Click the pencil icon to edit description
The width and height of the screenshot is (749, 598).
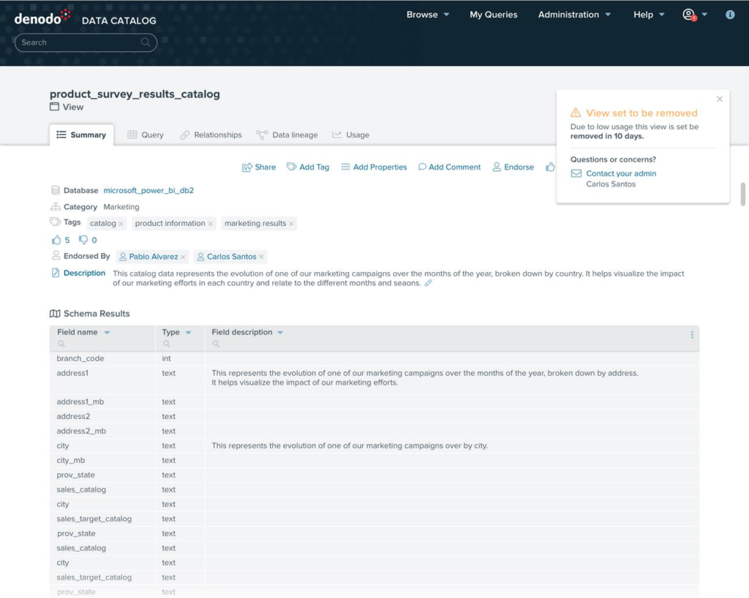click(x=429, y=284)
